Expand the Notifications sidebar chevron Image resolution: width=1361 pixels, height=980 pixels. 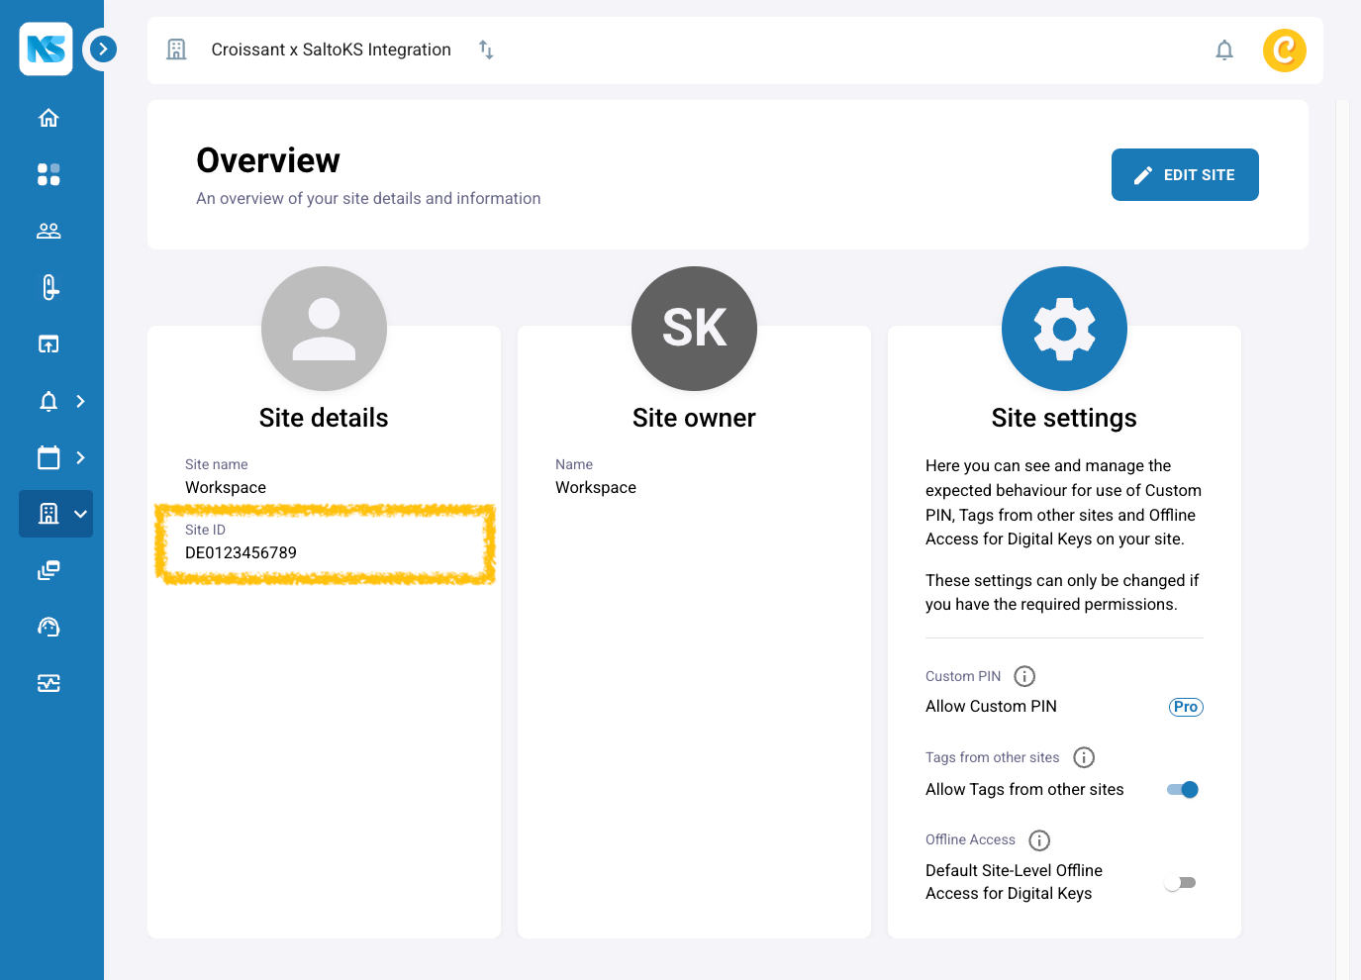pos(80,401)
